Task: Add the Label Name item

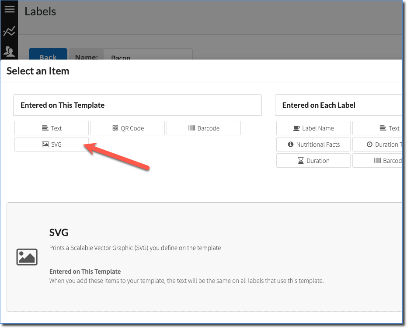Action: pyautogui.click(x=313, y=128)
